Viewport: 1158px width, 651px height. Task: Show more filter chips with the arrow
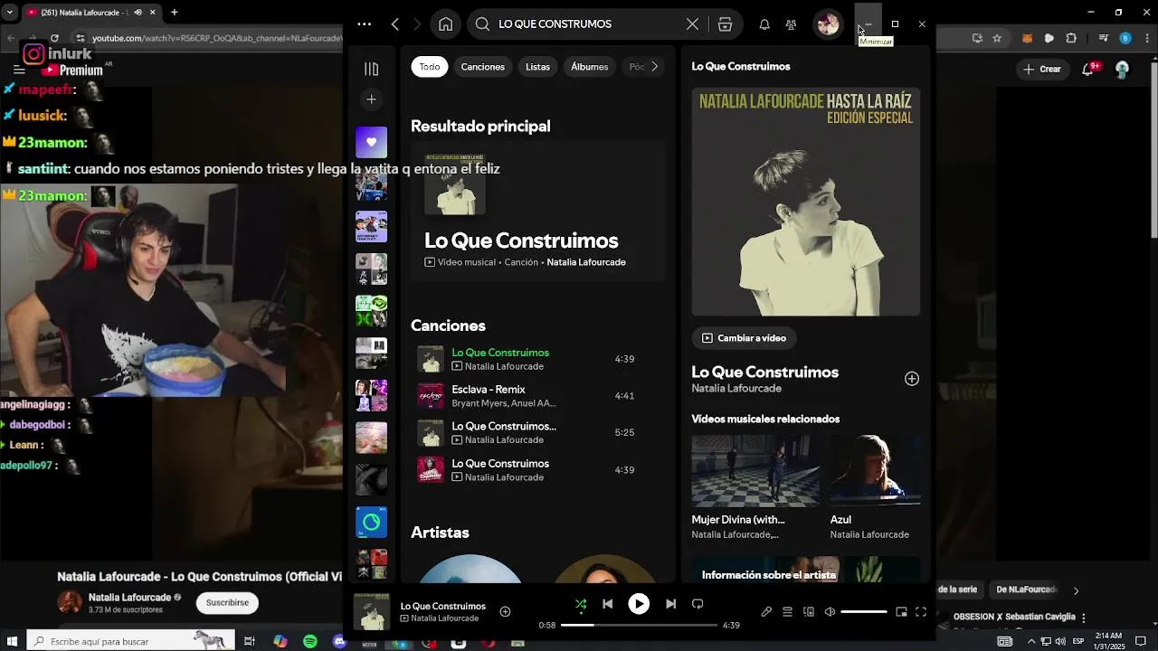(x=654, y=67)
